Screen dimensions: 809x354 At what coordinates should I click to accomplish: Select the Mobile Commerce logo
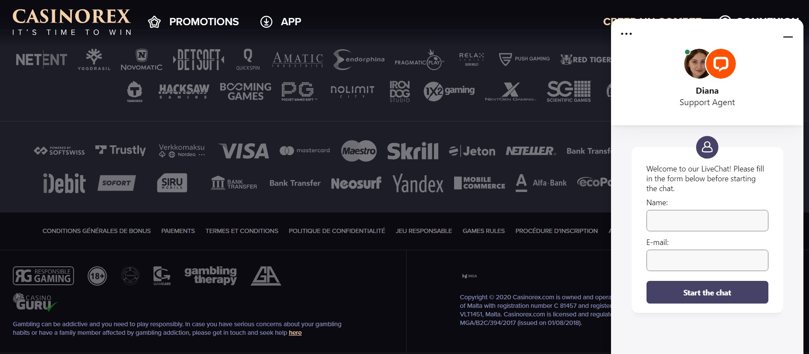(479, 183)
